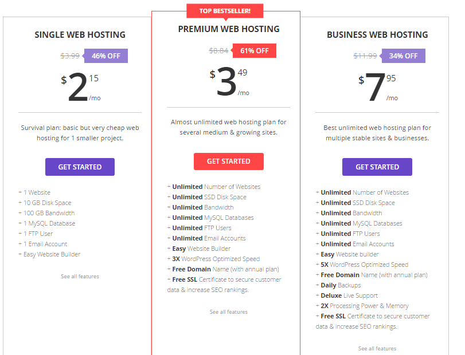465x355 pixels.
Task: Click the plus icon beside 1 Website
Action: 20,192
